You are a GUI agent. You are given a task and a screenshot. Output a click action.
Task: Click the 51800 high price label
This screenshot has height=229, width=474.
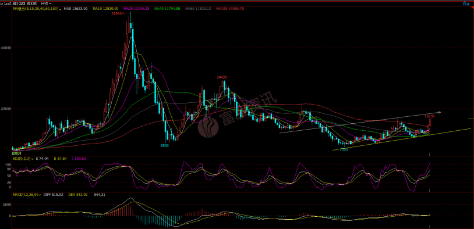tap(116, 14)
